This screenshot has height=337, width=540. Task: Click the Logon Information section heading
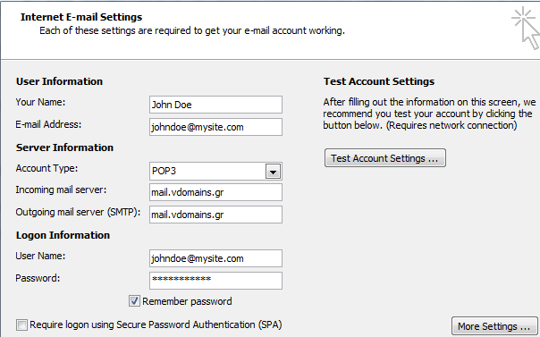tap(63, 235)
